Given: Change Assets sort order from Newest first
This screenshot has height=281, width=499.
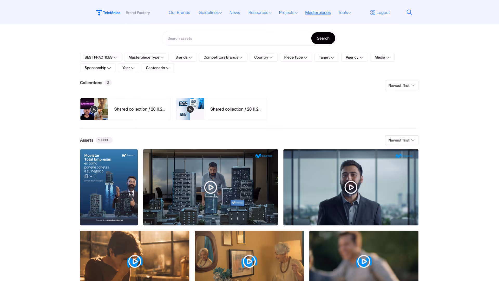Looking at the screenshot, I should pyautogui.click(x=402, y=140).
